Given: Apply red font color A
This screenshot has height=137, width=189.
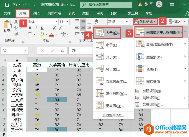Looking at the screenshot, I should pyautogui.click(x=51, y=34).
